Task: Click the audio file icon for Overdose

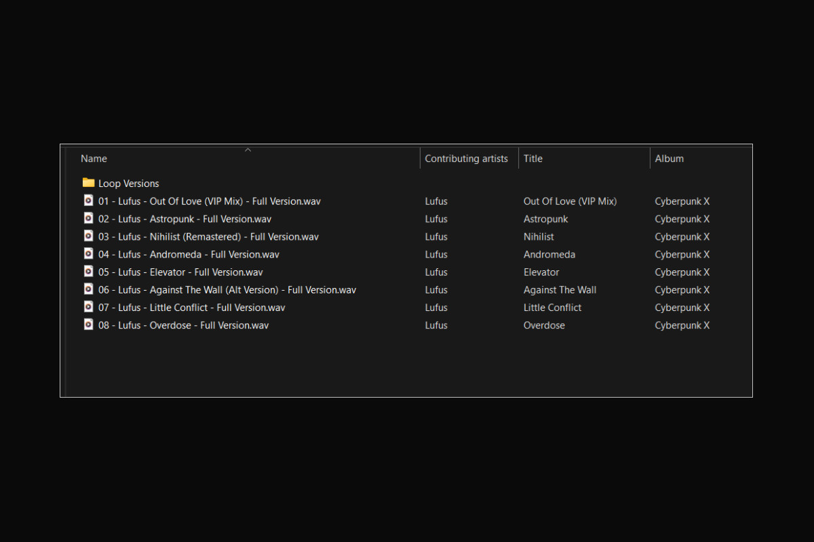Action: (x=88, y=325)
